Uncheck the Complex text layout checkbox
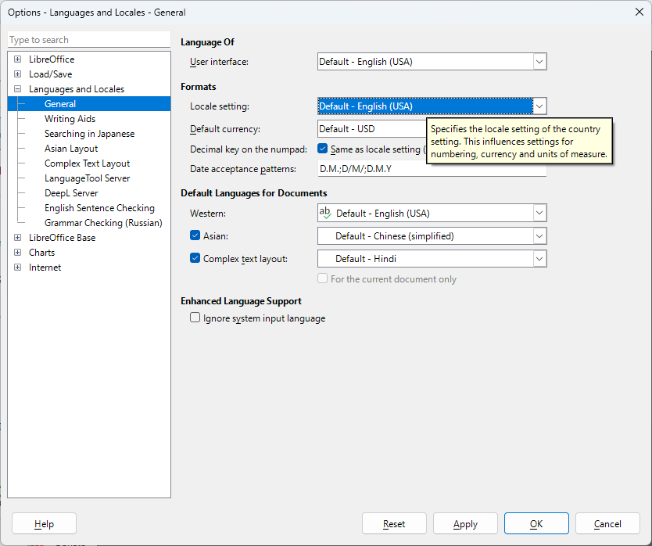 (195, 258)
